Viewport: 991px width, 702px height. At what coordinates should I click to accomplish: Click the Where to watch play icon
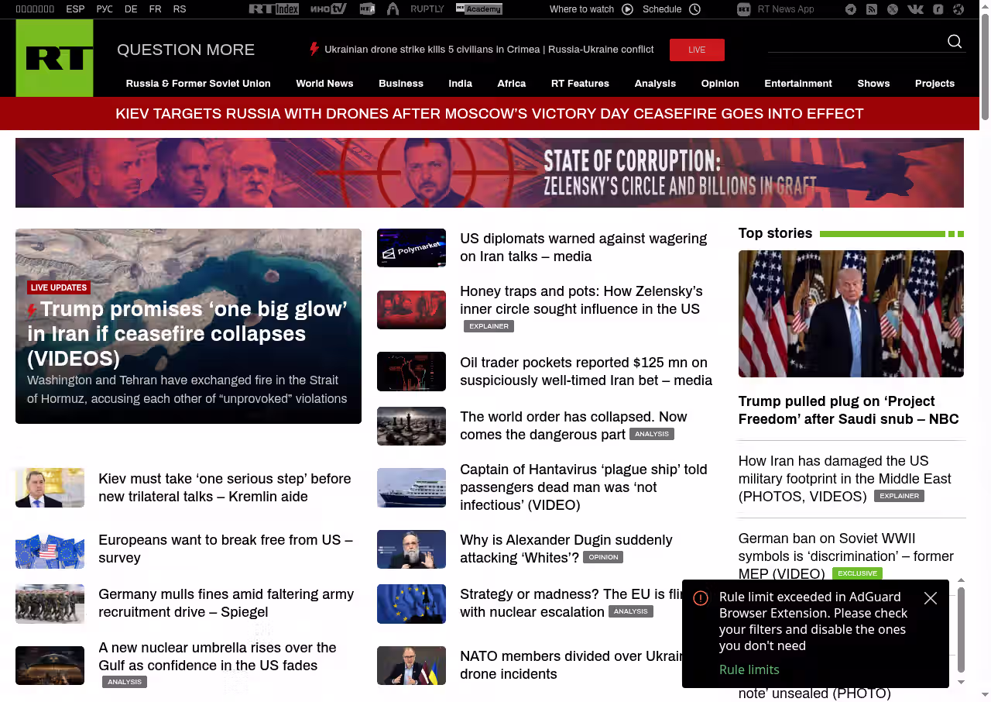pos(627,9)
